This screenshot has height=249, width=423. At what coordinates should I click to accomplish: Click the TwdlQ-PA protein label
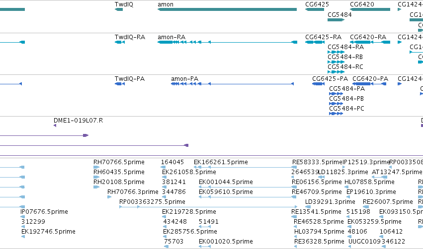[130, 78]
